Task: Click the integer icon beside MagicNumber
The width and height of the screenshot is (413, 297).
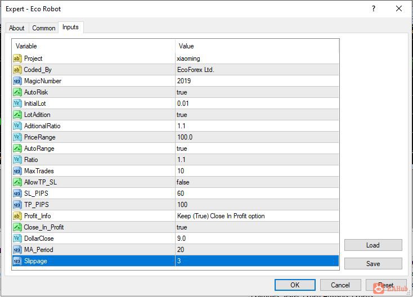Action: pyautogui.click(x=17, y=81)
